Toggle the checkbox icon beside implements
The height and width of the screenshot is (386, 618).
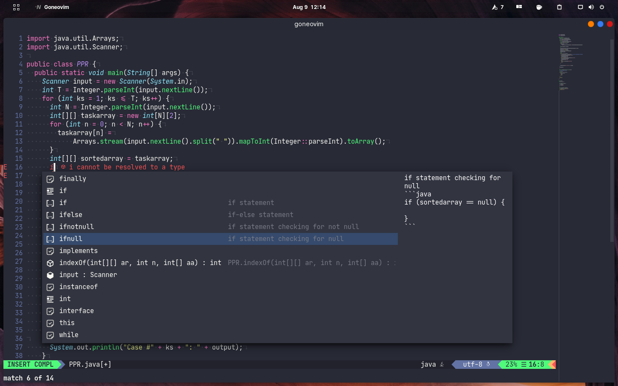pos(50,250)
